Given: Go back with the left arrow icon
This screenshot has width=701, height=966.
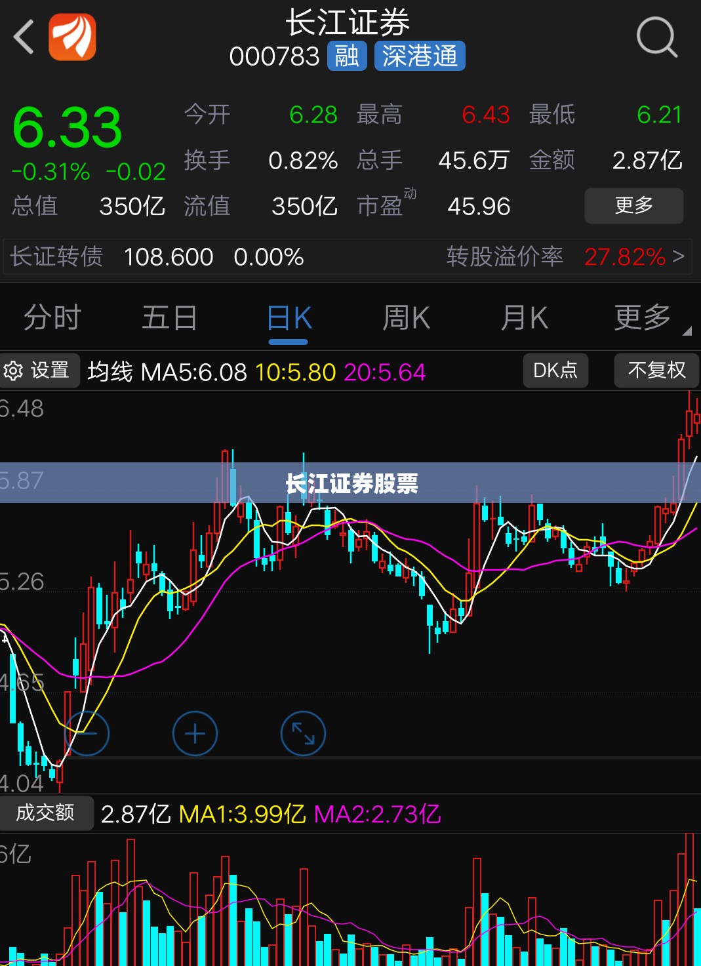Looking at the screenshot, I should pos(24,36).
